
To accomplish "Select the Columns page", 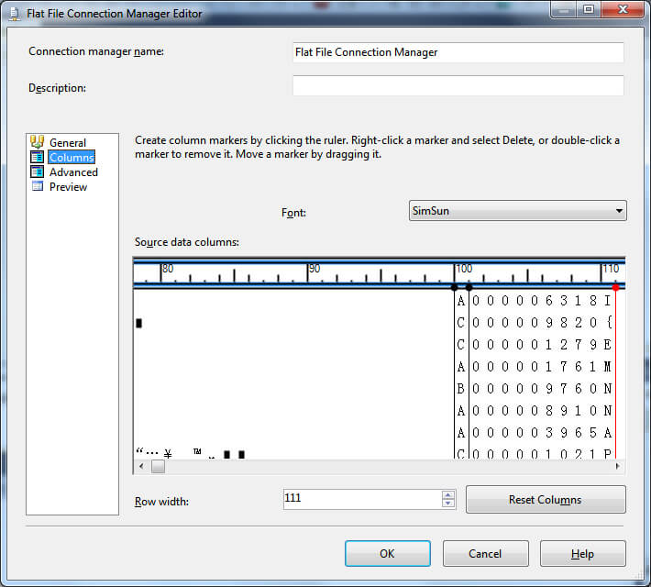I will [x=72, y=158].
